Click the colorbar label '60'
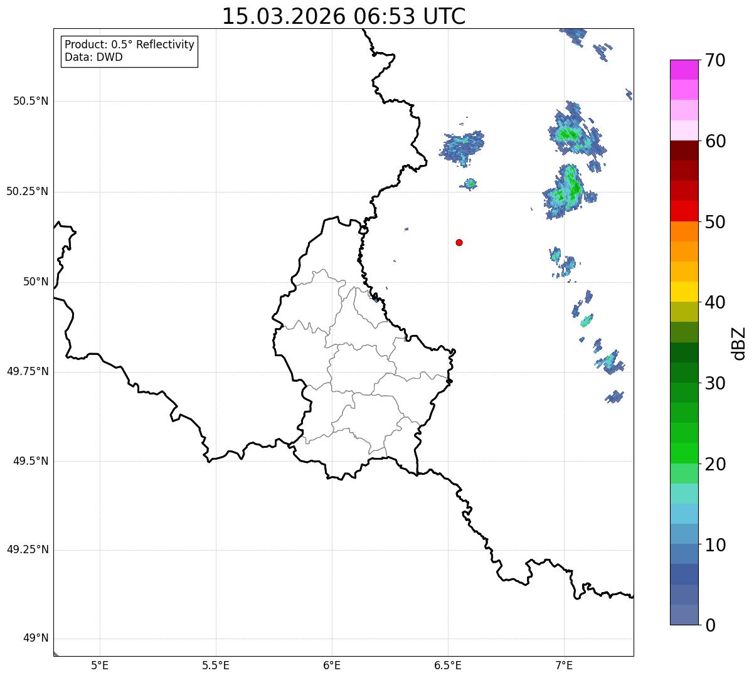The width and height of the screenshot is (754, 678). pos(715,141)
